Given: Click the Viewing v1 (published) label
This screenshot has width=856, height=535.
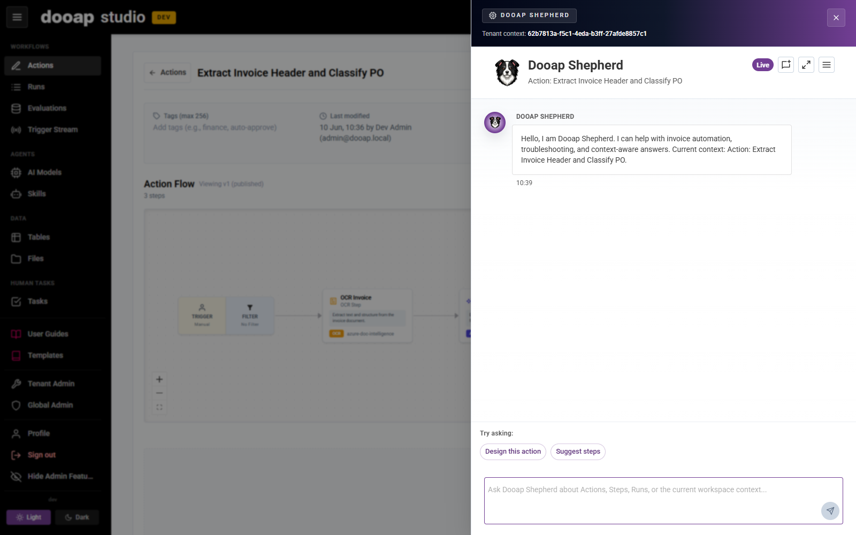Looking at the screenshot, I should (x=231, y=184).
